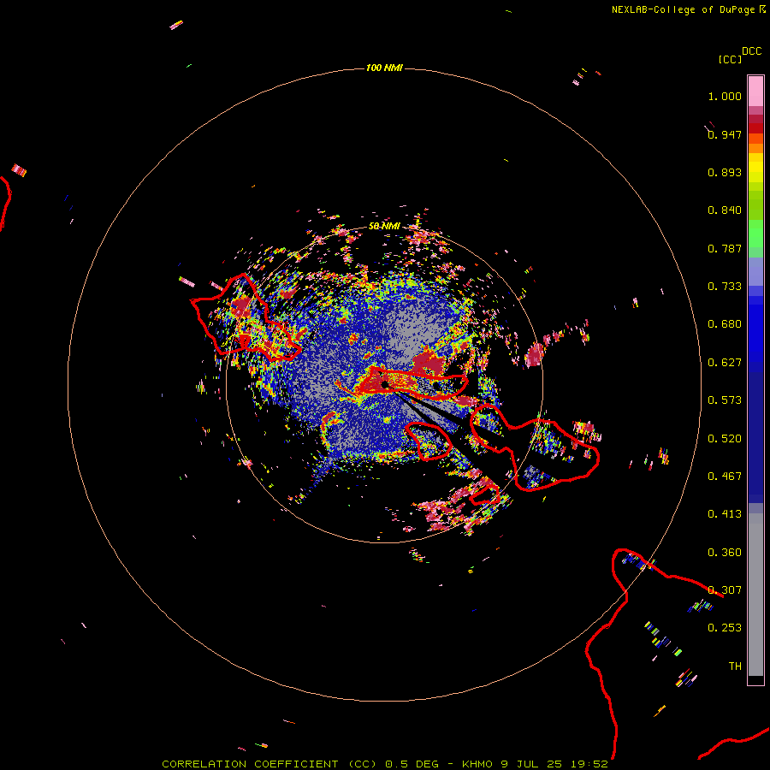This screenshot has width=770, height=770.
Task: Click the 0.947 color scale label
Action: (725, 134)
